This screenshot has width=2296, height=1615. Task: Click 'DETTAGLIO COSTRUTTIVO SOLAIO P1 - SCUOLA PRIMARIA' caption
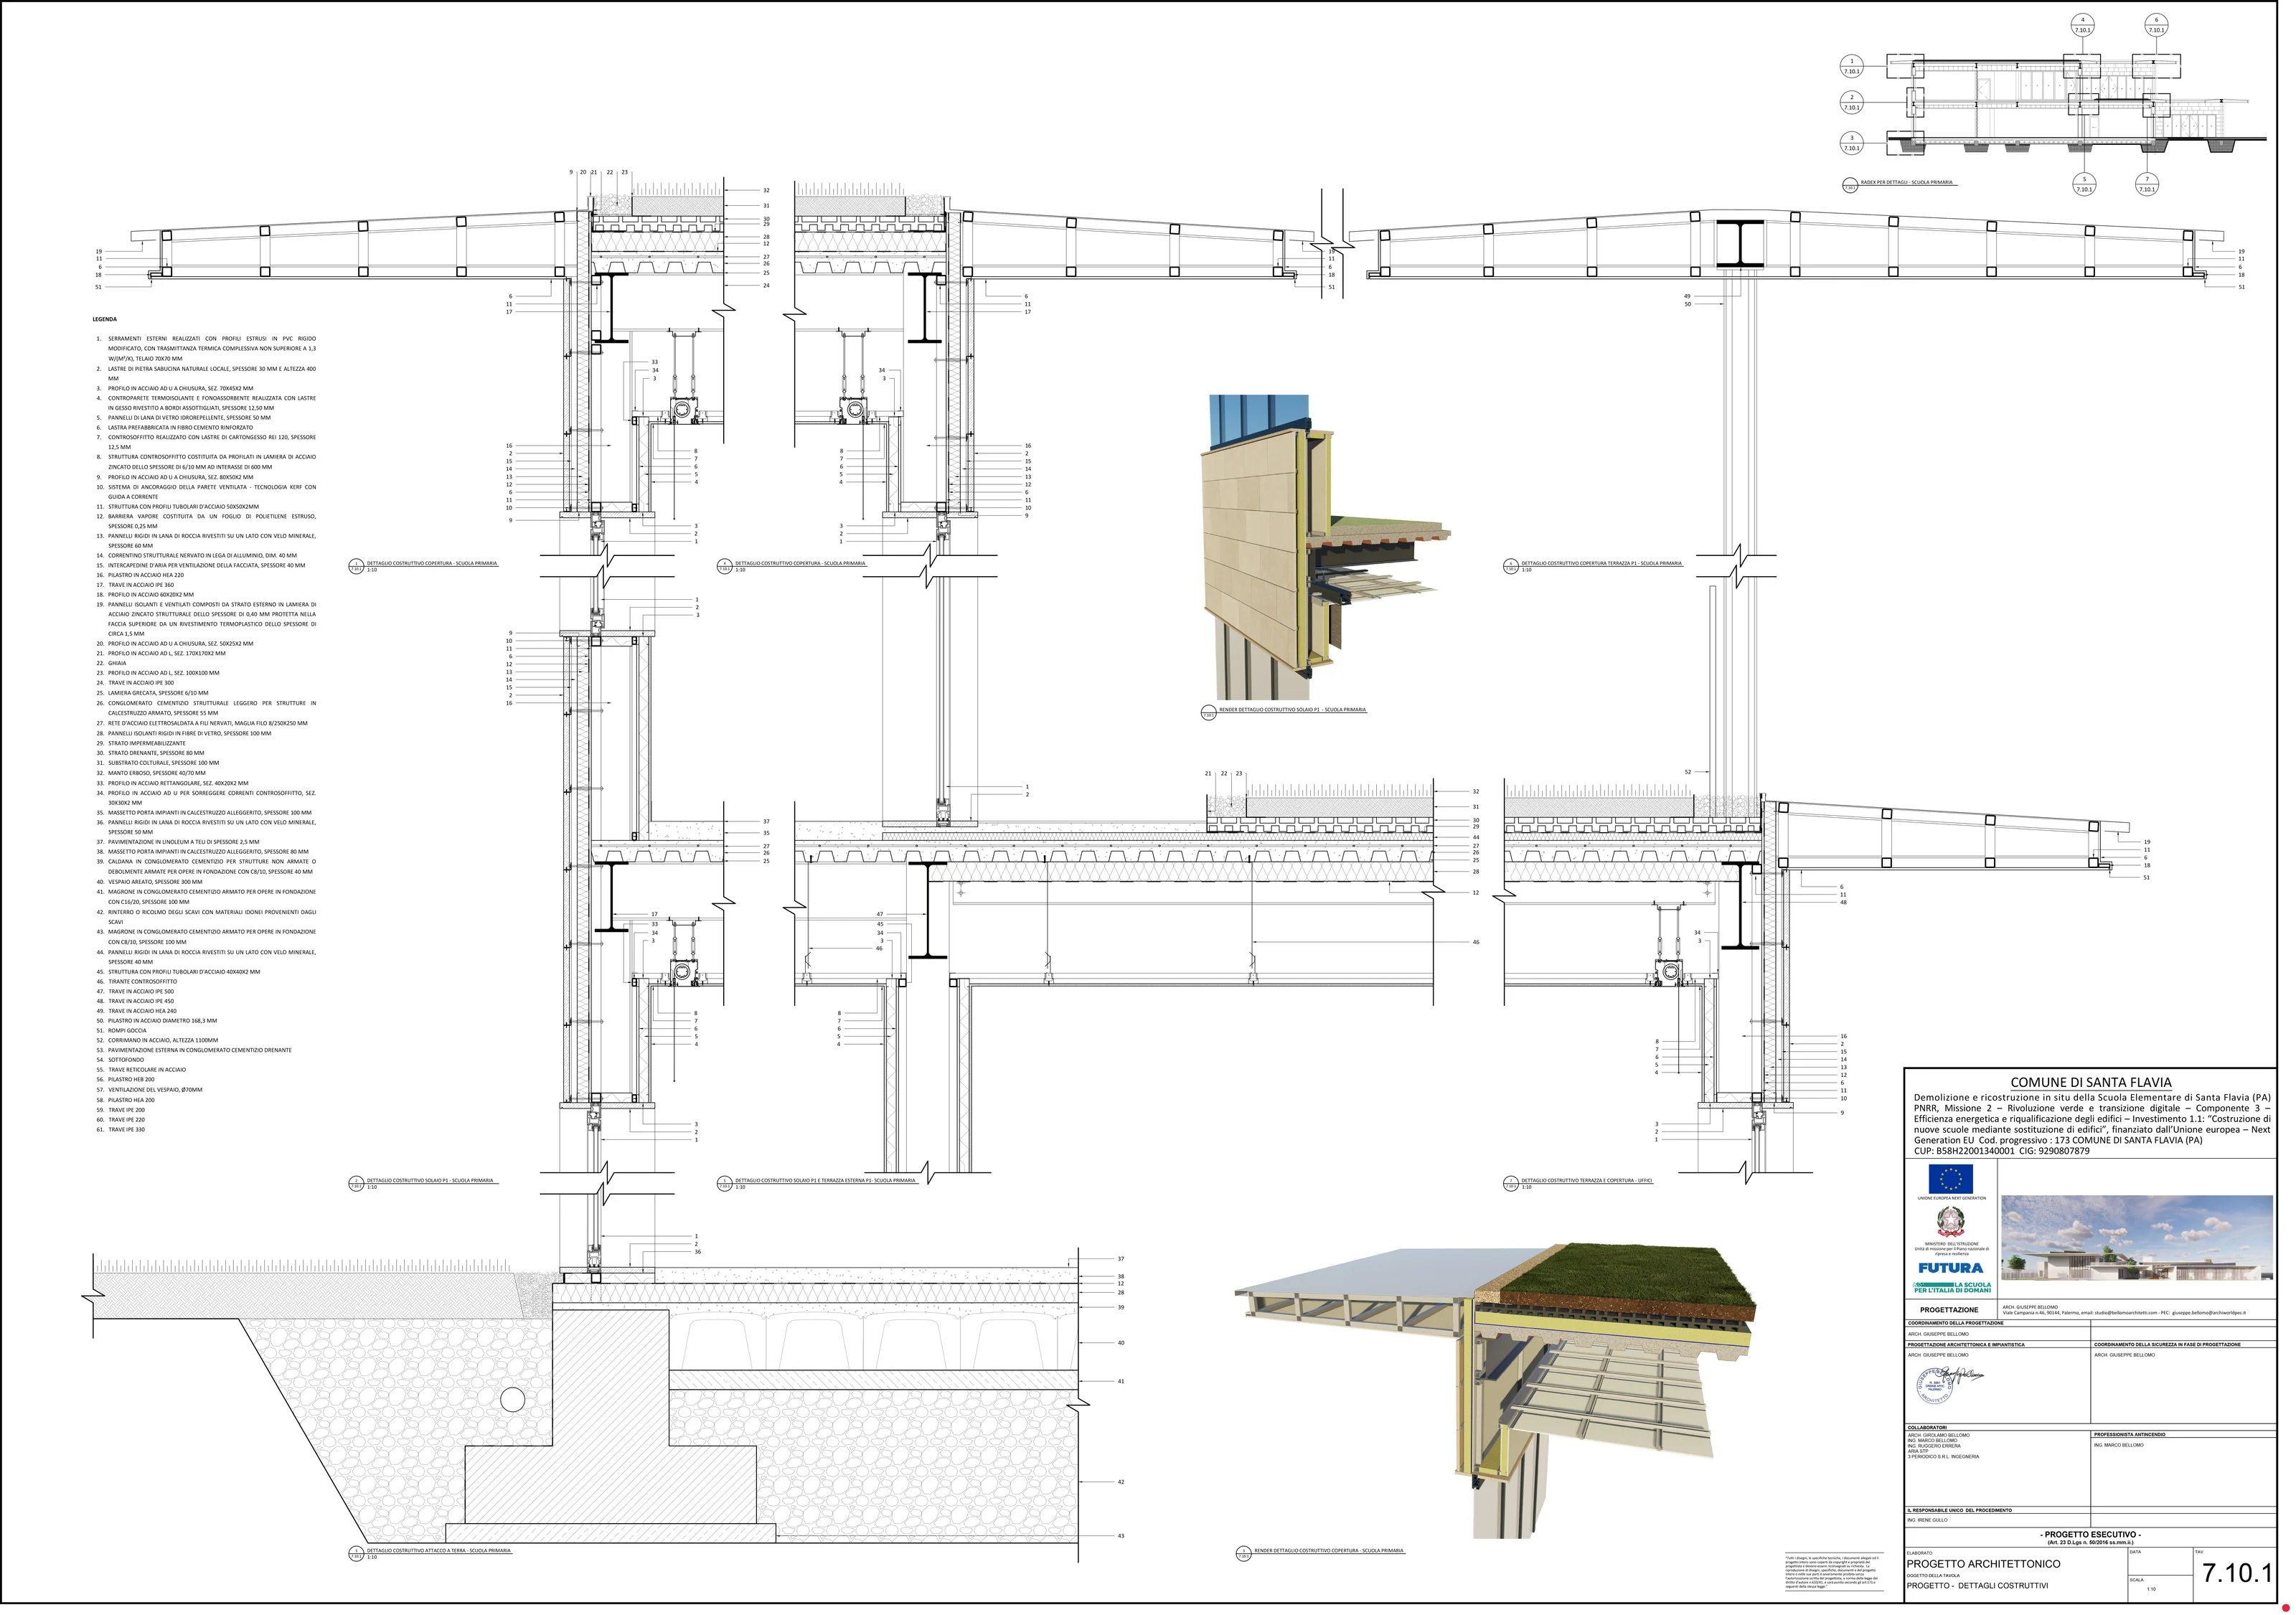coord(430,1180)
